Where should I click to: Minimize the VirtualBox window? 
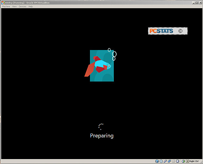[x=194, y=2]
